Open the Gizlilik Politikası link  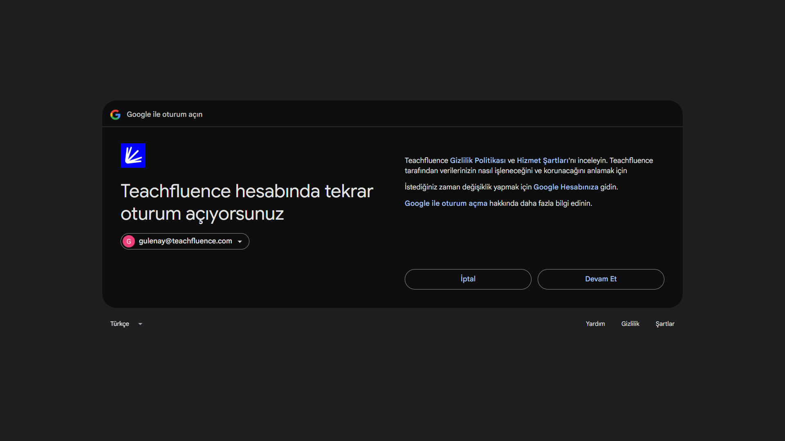(478, 160)
